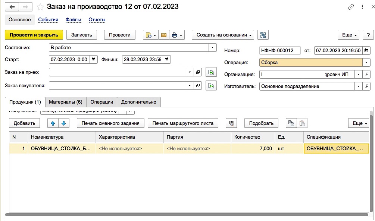Open the top Еще menu
Screen dimensions: 375x221
(x=349, y=35)
